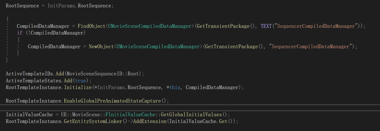
Task: Click the Initialize method on RootTemplateInstance
Action: (78, 88)
